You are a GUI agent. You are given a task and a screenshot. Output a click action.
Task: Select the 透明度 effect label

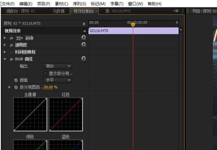(21, 45)
